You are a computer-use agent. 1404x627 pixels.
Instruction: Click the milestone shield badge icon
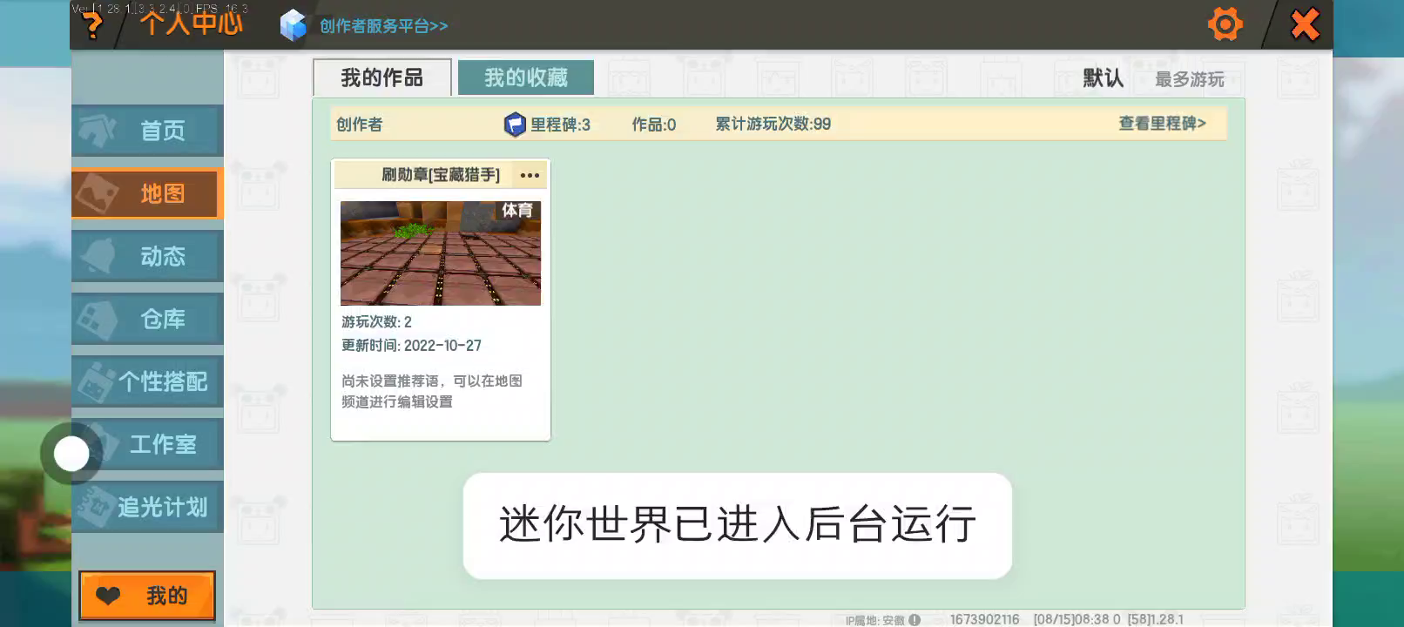click(515, 125)
